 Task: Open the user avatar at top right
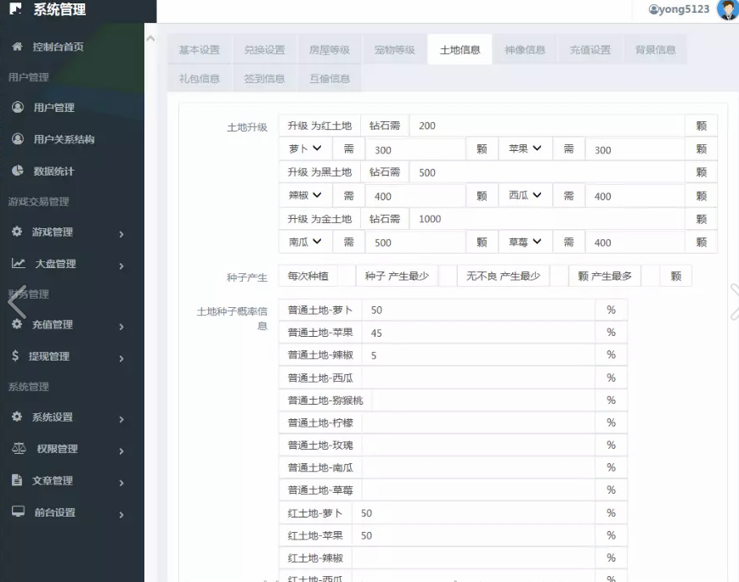pos(727,10)
